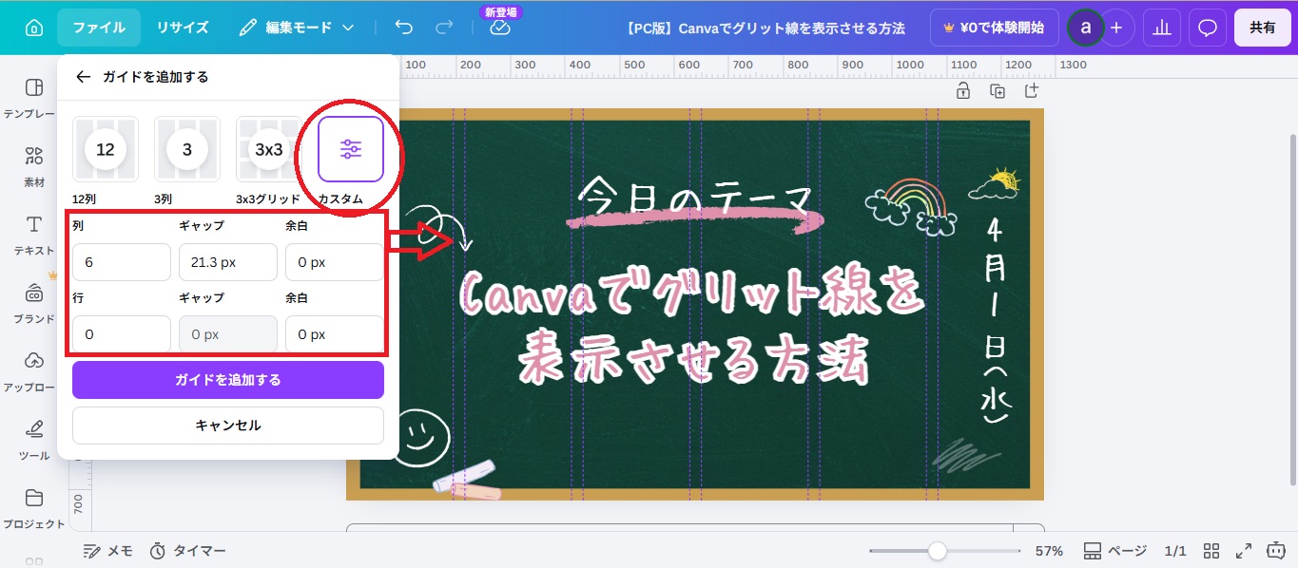1298x568 pixels.
Task: Click the キャンセル button
Action: coord(228,426)
